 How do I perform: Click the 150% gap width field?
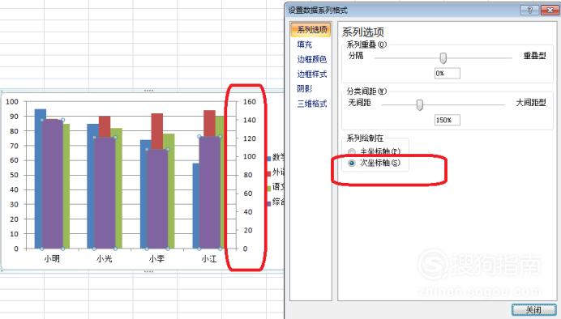448,120
